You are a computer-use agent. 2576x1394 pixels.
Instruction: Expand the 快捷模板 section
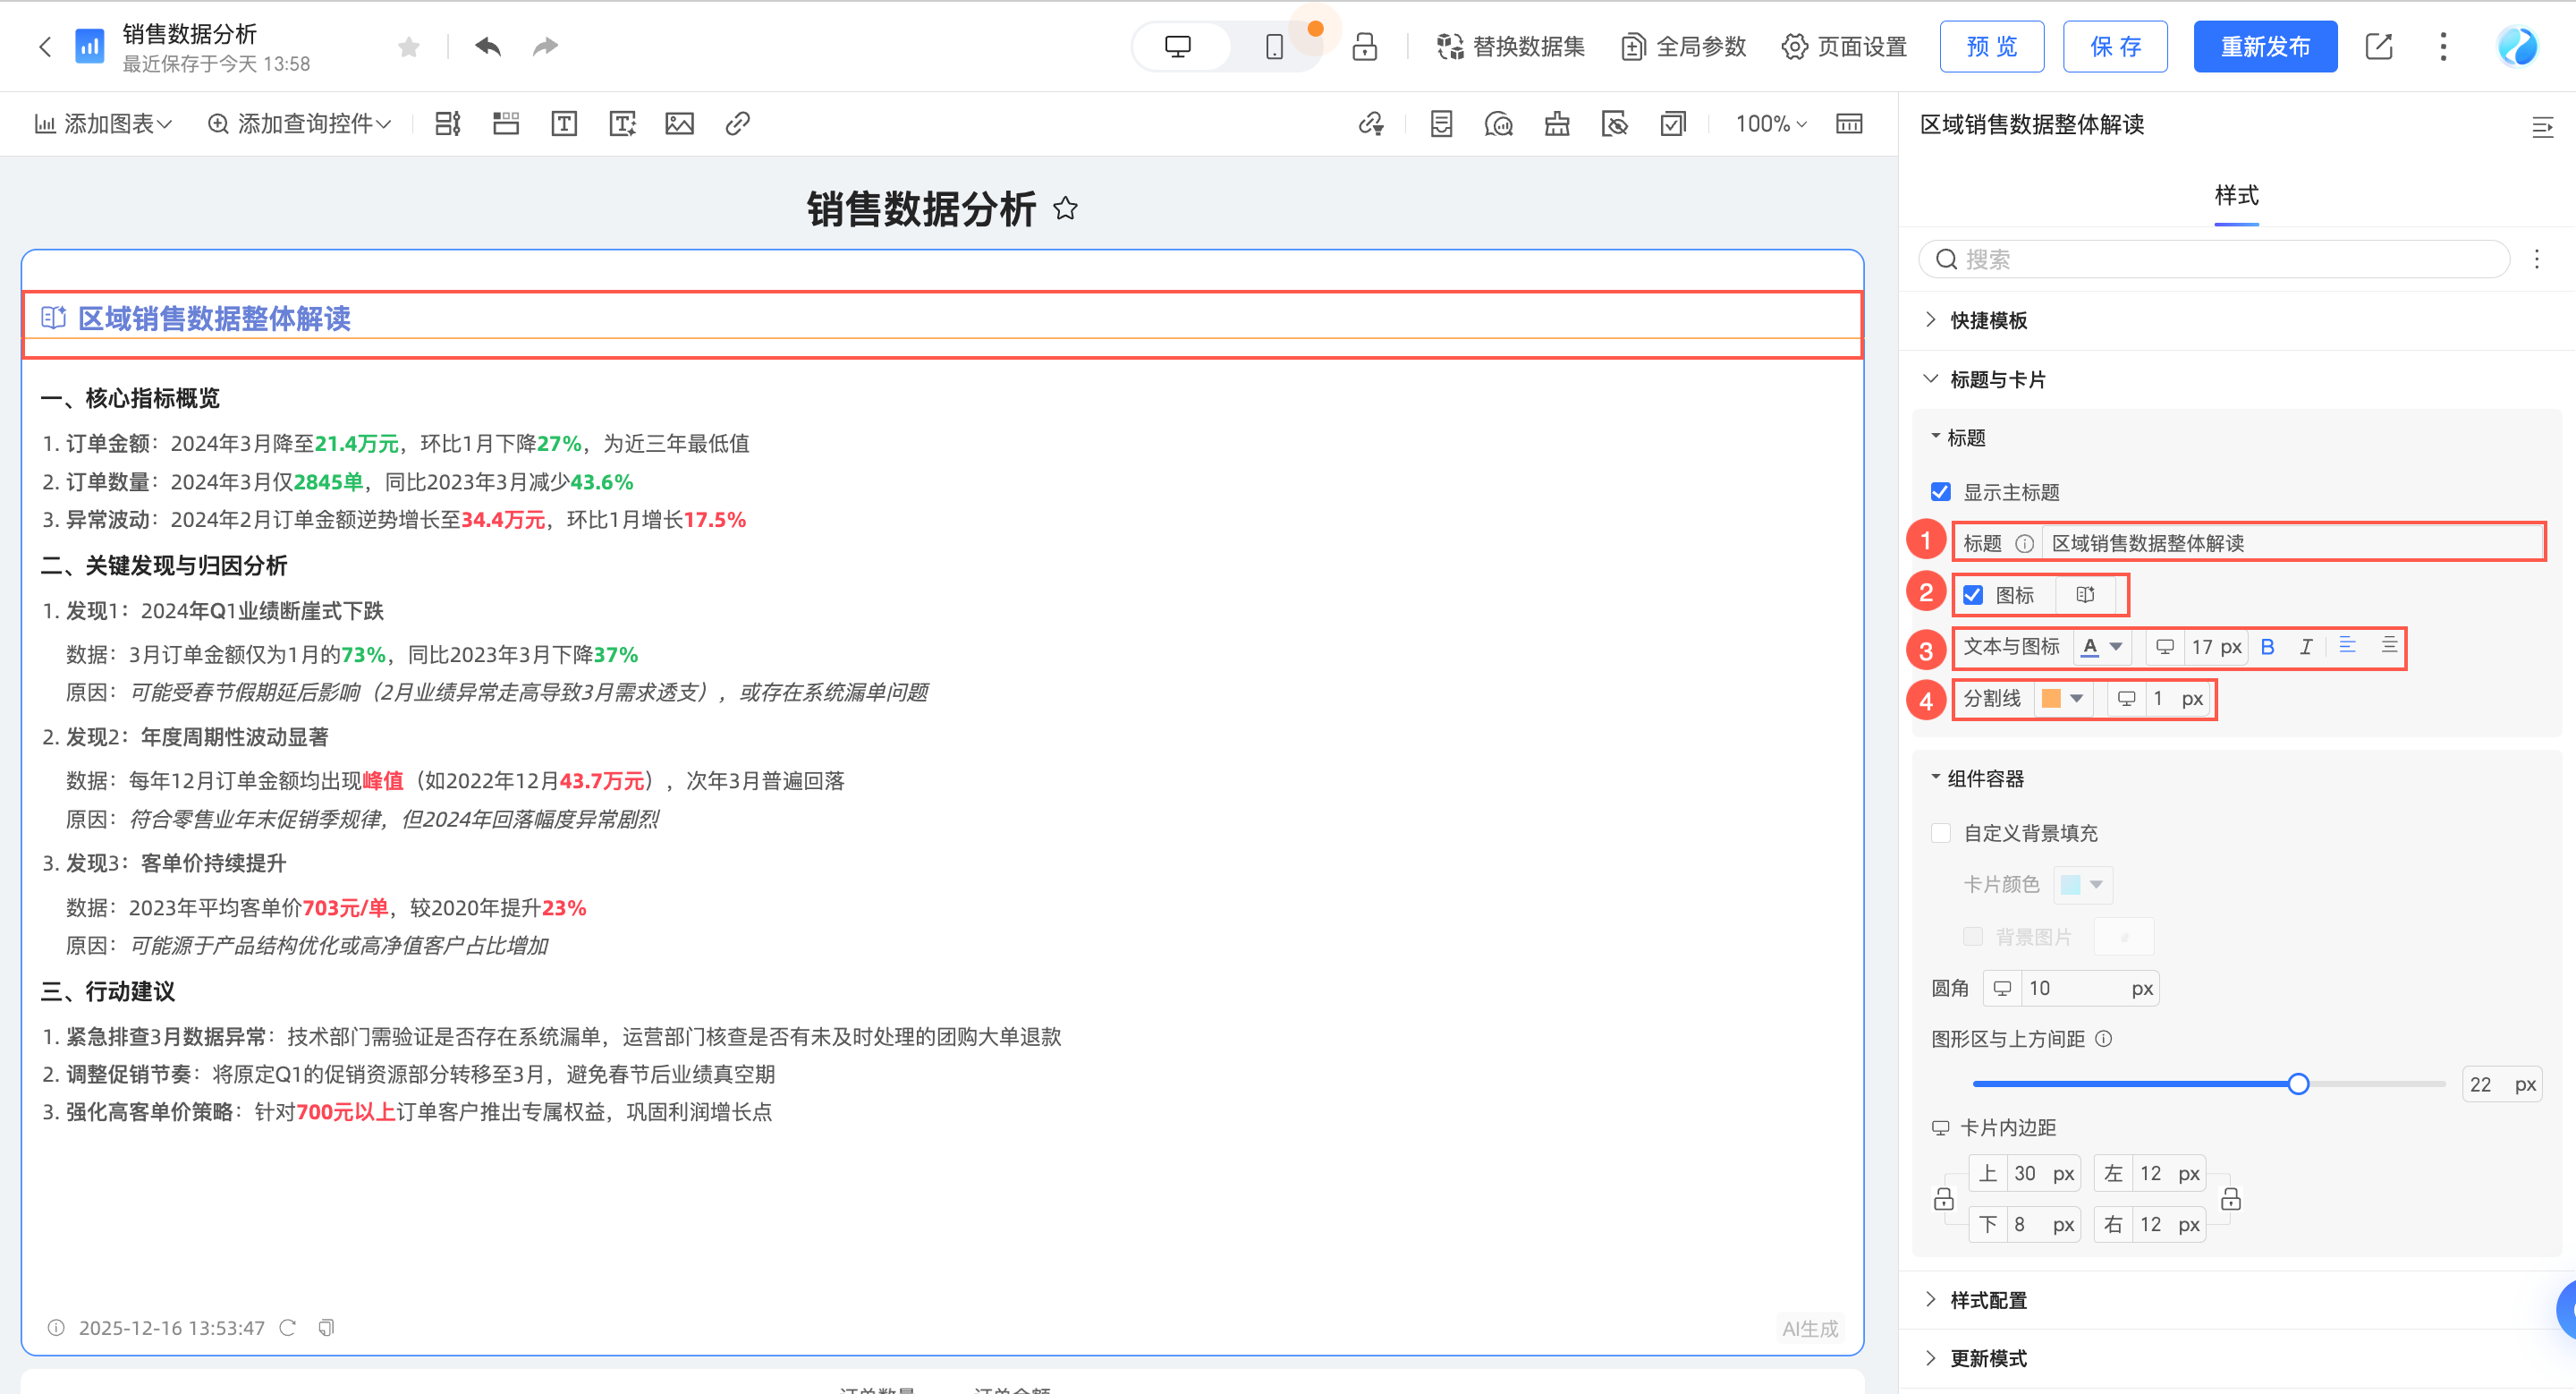point(1988,320)
